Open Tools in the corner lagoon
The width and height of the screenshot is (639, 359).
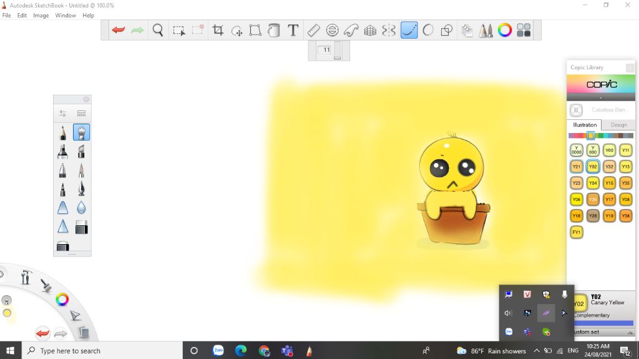click(26, 277)
